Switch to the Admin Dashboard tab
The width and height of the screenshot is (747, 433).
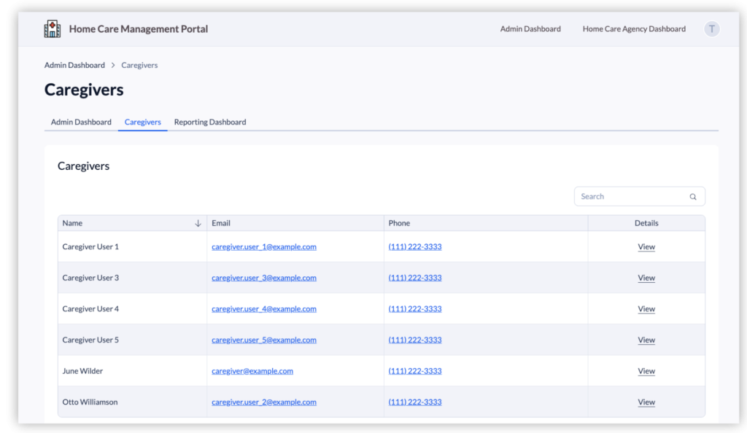81,122
